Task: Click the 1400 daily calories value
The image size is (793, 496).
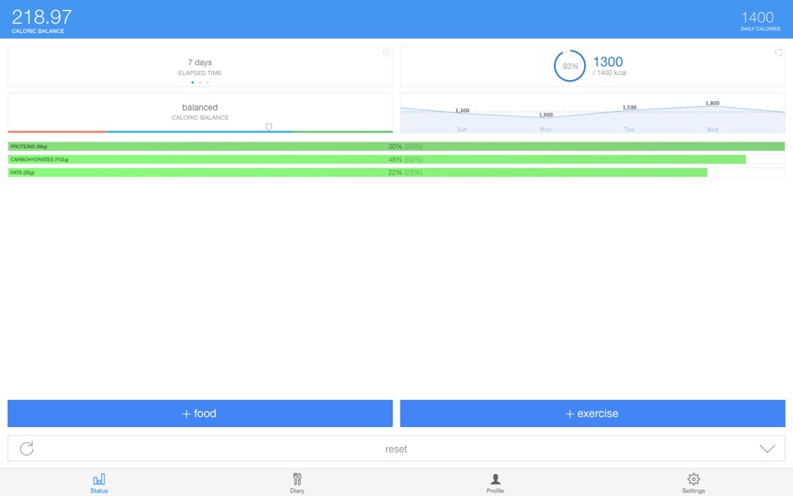Action: coord(758,17)
